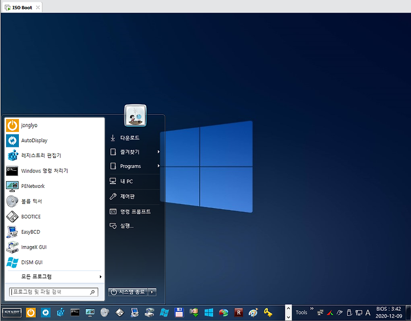Click AutoDisplay icon on taskbar
This screenshot has height=321, width=411.
coord(46,312)
